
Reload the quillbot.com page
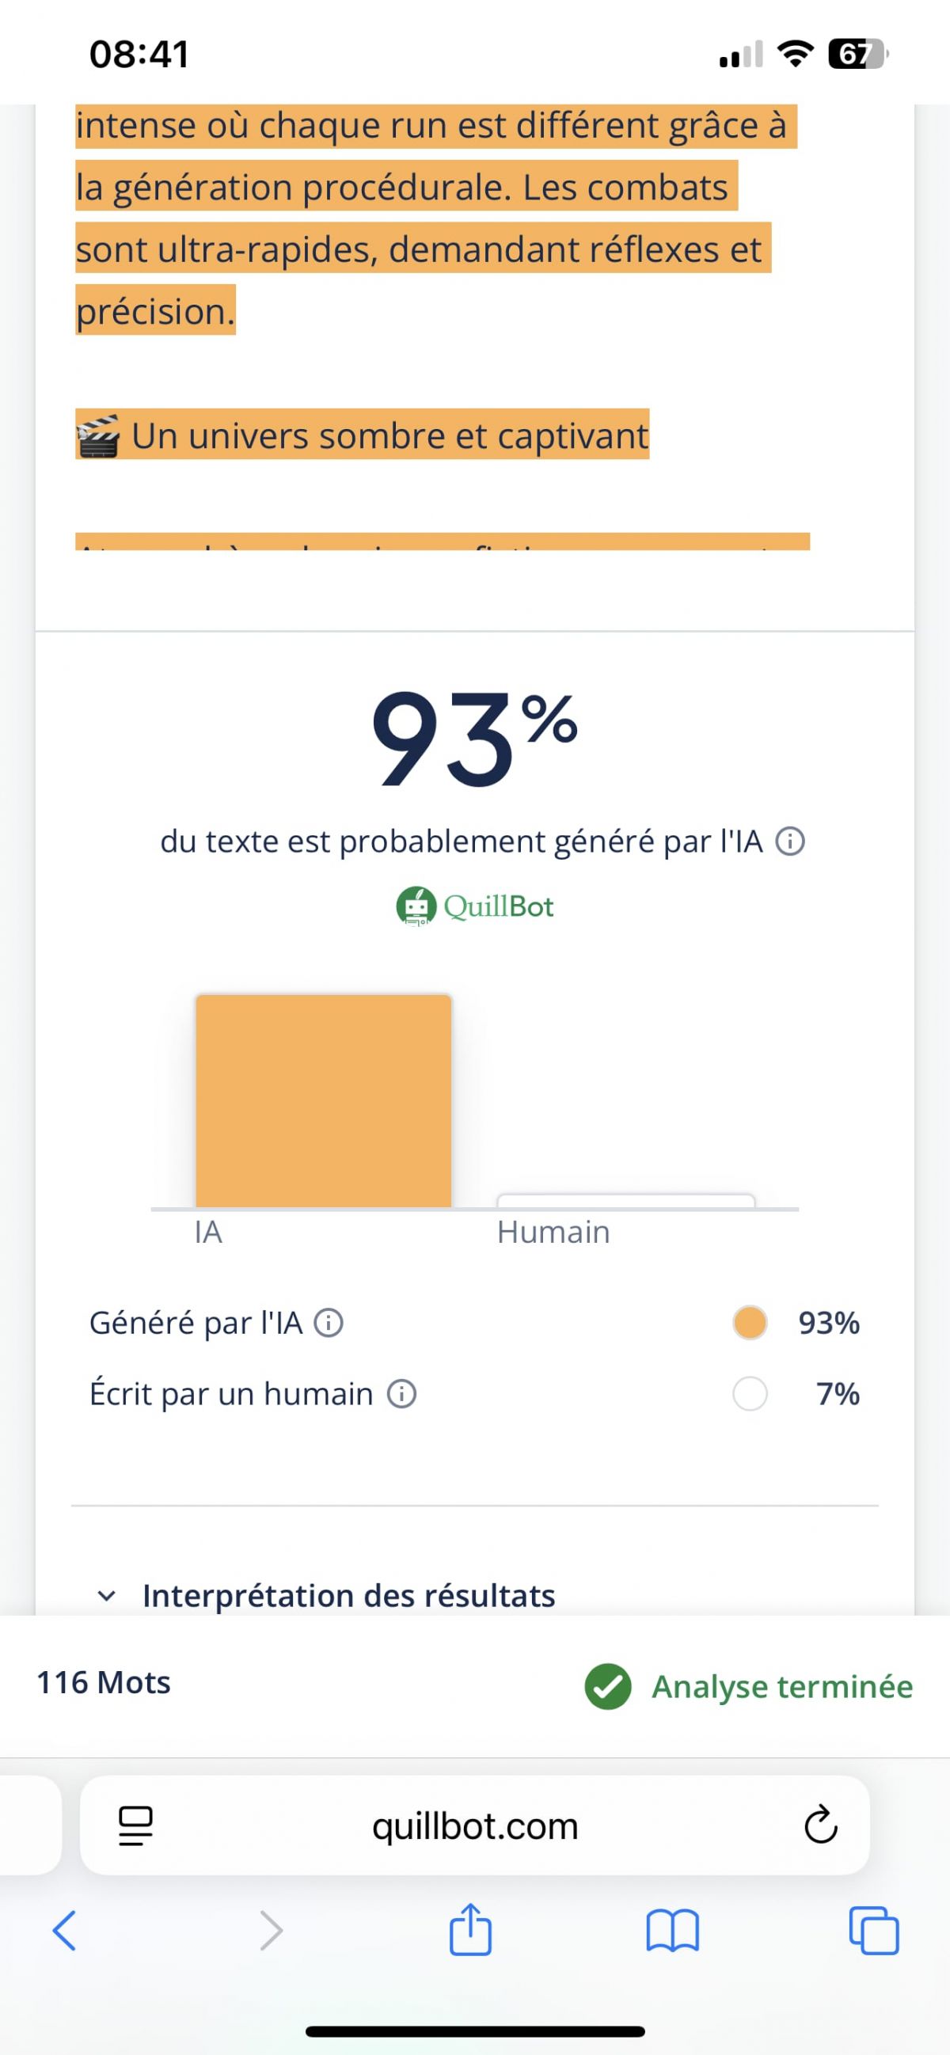(x=820, y=1825)
